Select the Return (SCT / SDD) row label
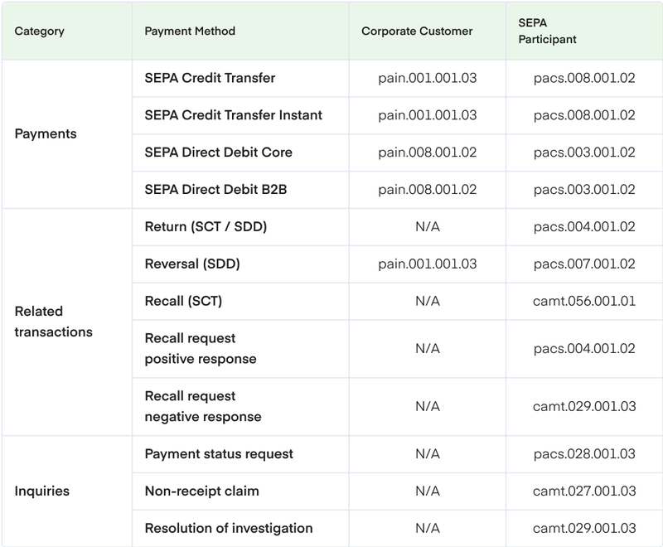663x547 pixels. [x=206, y=226]
